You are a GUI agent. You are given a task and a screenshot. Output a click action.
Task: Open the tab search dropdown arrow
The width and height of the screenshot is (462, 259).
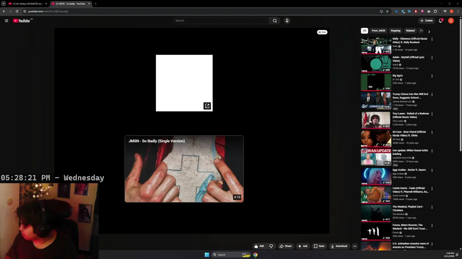tap(3, 4)
